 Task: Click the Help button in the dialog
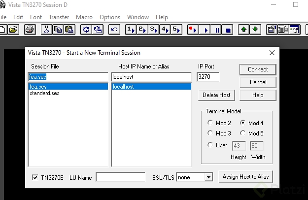click(258, 95)
